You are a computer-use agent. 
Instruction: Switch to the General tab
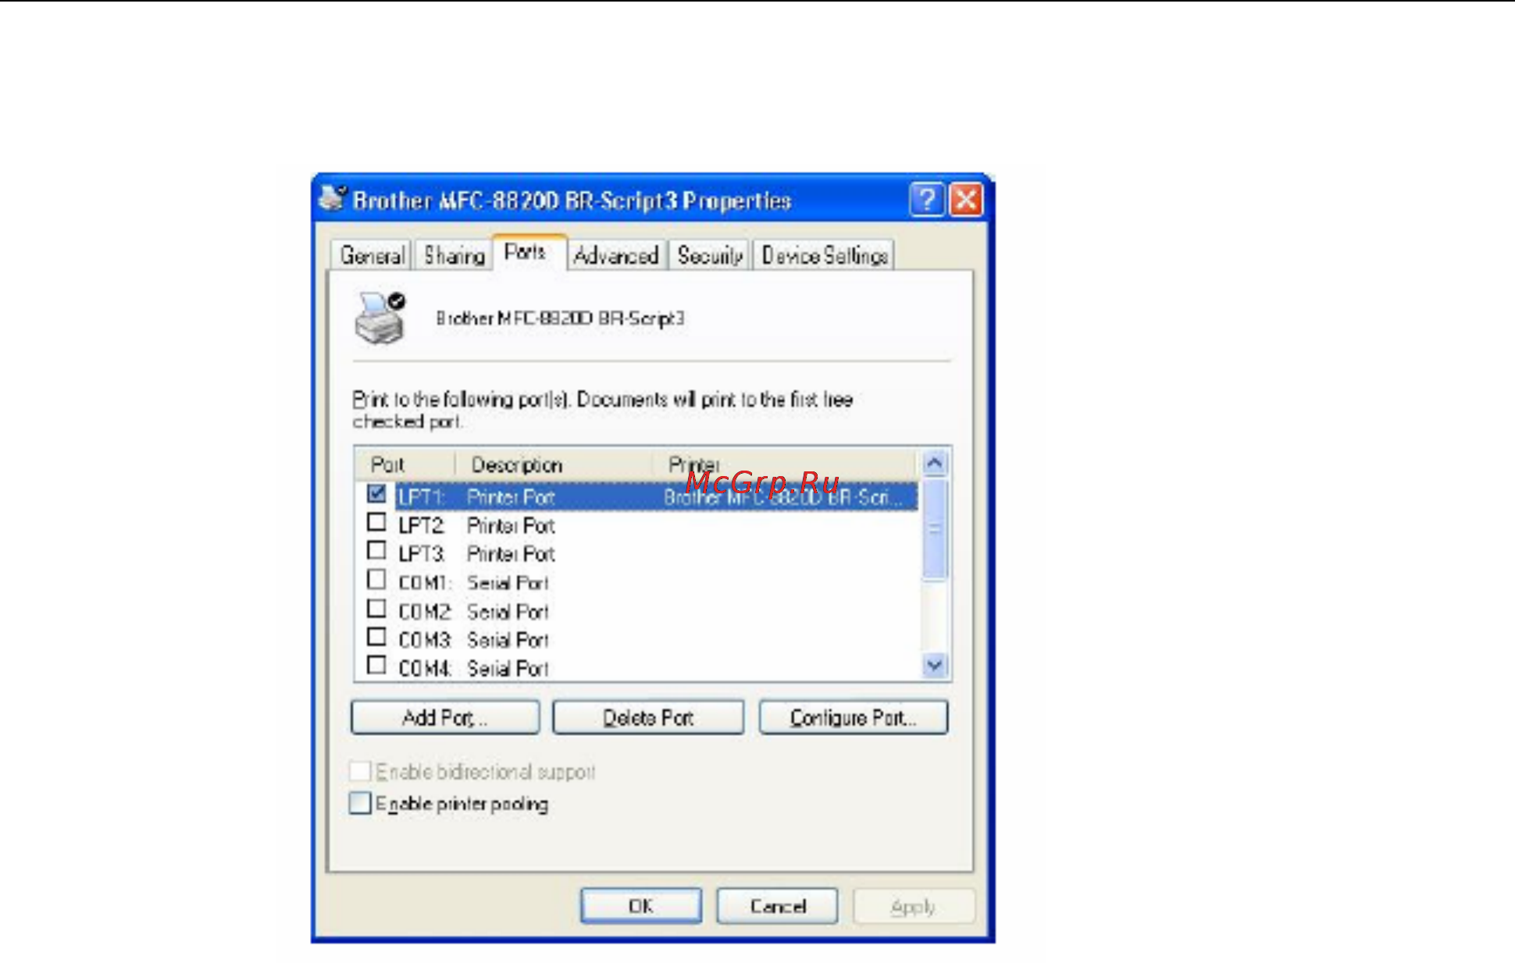point(372,255)
